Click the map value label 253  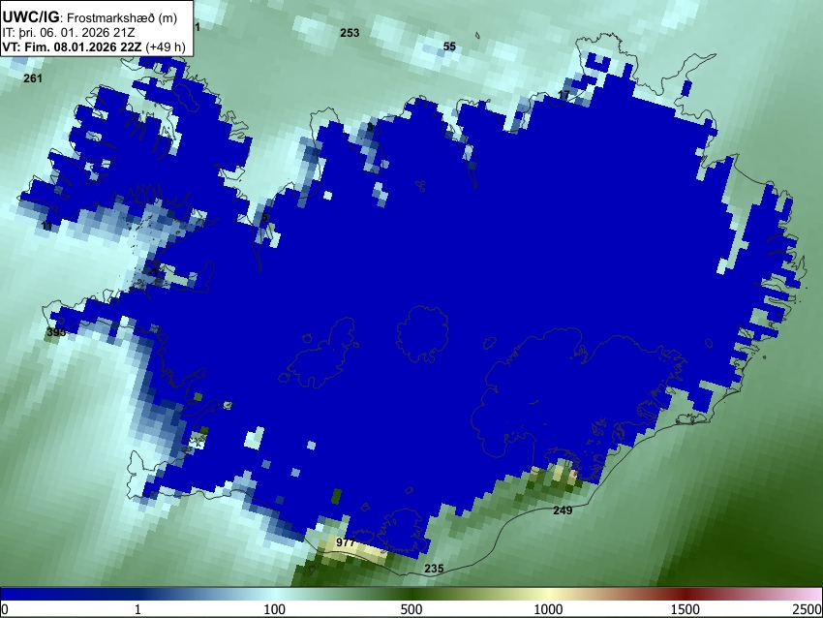pyautogui.click(x=350, y=33)
